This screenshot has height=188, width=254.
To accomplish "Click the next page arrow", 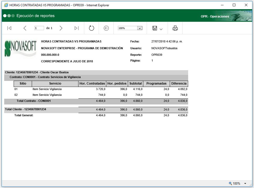I will coord(61,28).
